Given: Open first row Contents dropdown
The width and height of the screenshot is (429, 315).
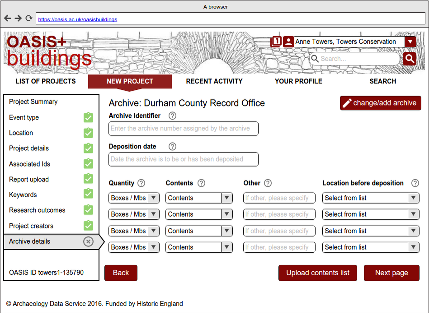Looking at the screenshot, I should (199, 198).
